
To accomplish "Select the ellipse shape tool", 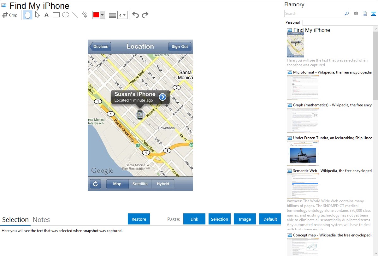I will tap(66, 15).
